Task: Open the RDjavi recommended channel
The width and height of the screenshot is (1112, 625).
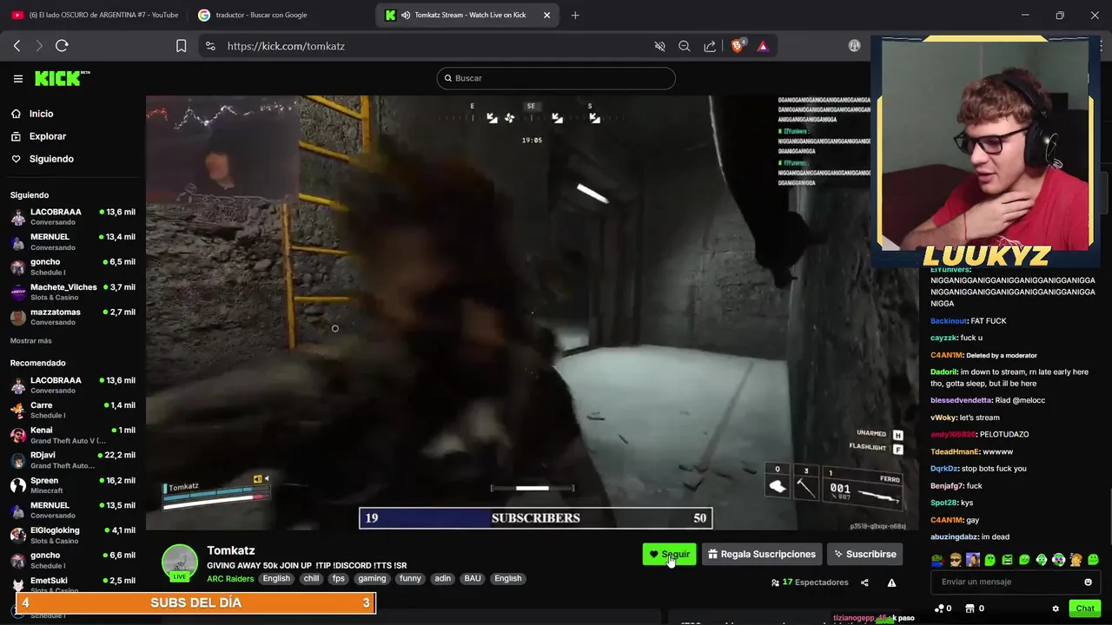Action: coord(73,460)
